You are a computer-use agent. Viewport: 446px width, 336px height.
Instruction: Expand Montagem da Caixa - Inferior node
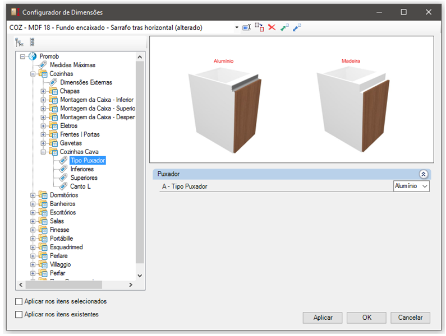[43, 100]
